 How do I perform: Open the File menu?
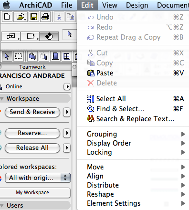click(66, 5)
